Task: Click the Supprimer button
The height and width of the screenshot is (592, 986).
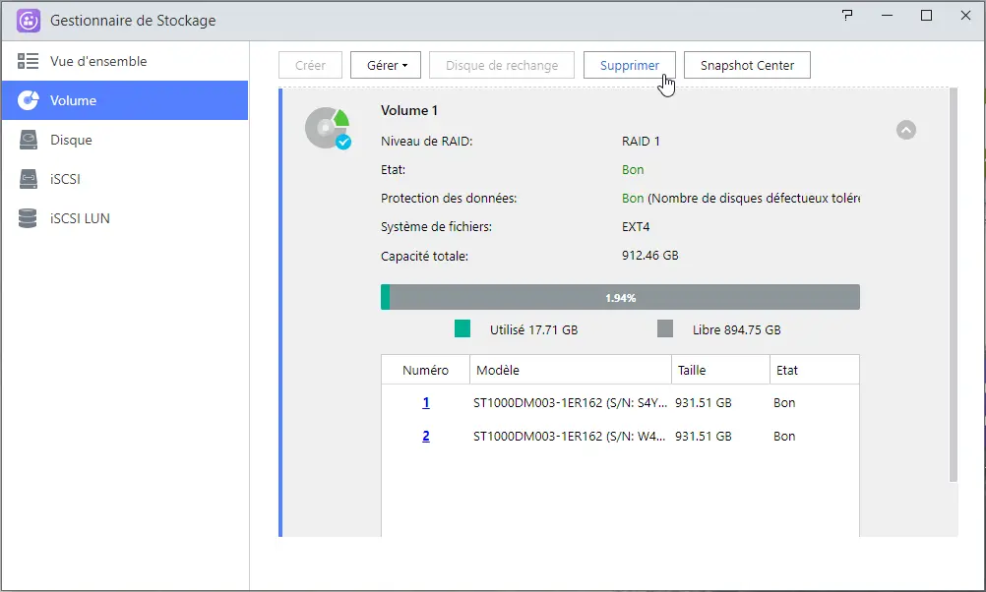Action: pyautogui.click(x=629, y=65)
